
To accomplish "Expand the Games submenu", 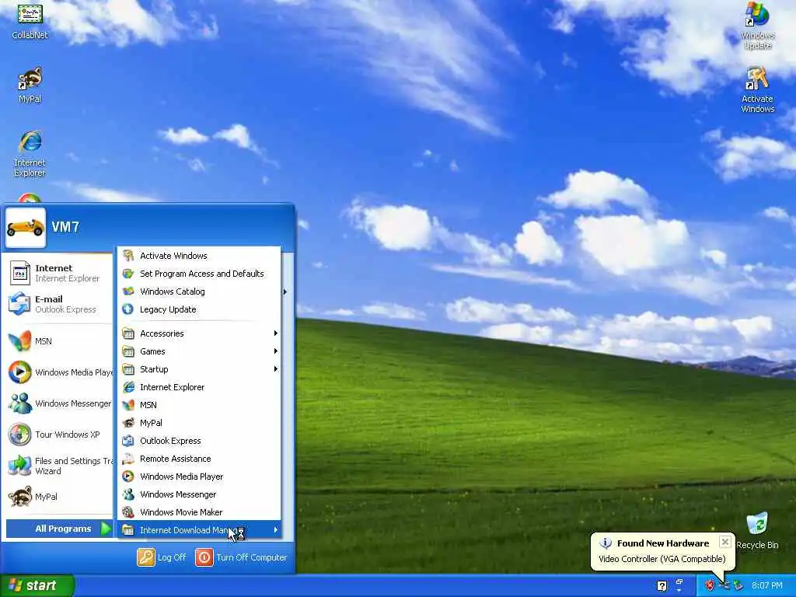I will tap(199, 351).
